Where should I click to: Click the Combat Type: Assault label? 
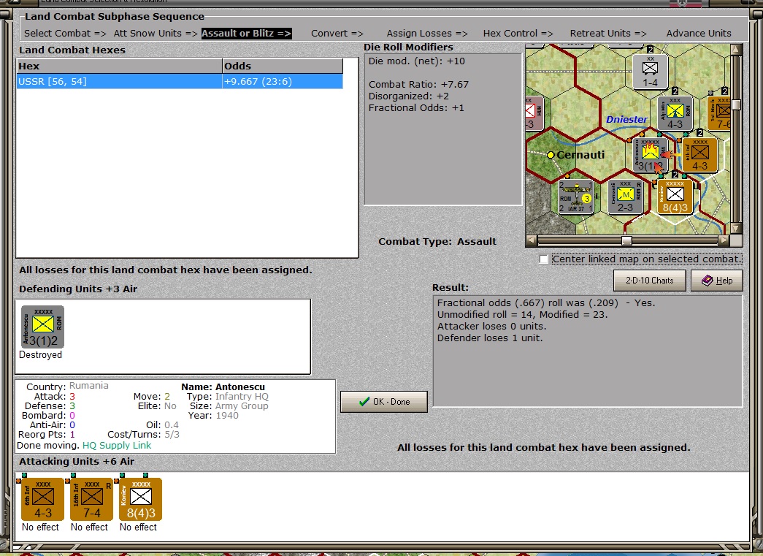click(x=437, y=242)
